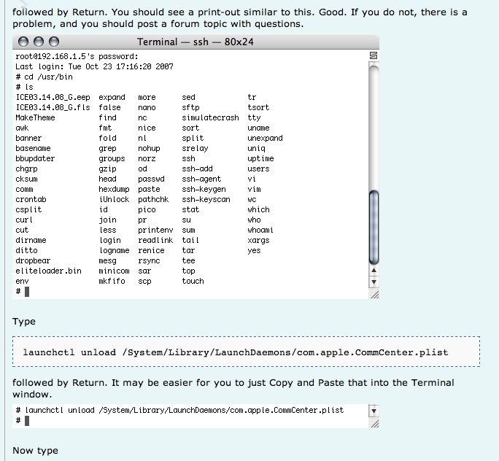
Task: Click 'mkfifo' in the listing
Action: (x=112, y=281)
